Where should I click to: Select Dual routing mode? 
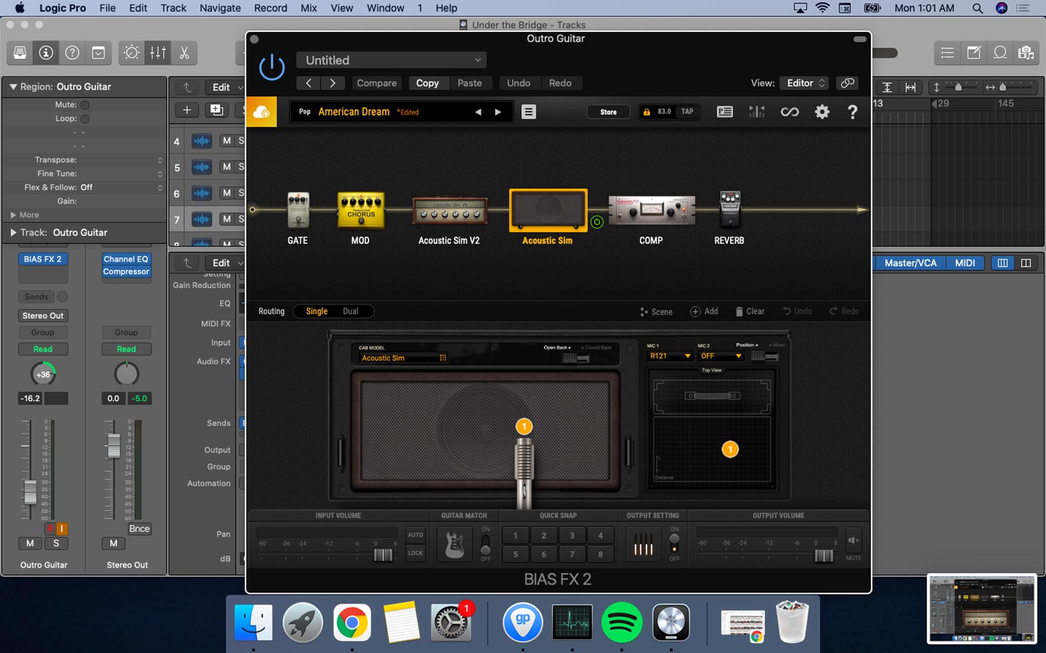(350, 311)
